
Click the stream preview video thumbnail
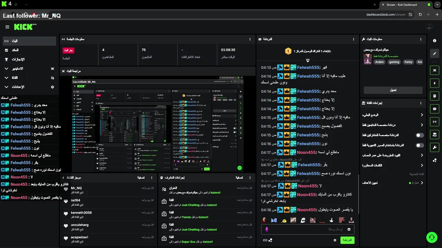point(157,124)
